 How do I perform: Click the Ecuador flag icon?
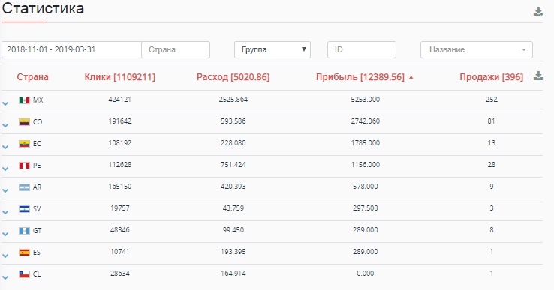(x=24, y=144)
